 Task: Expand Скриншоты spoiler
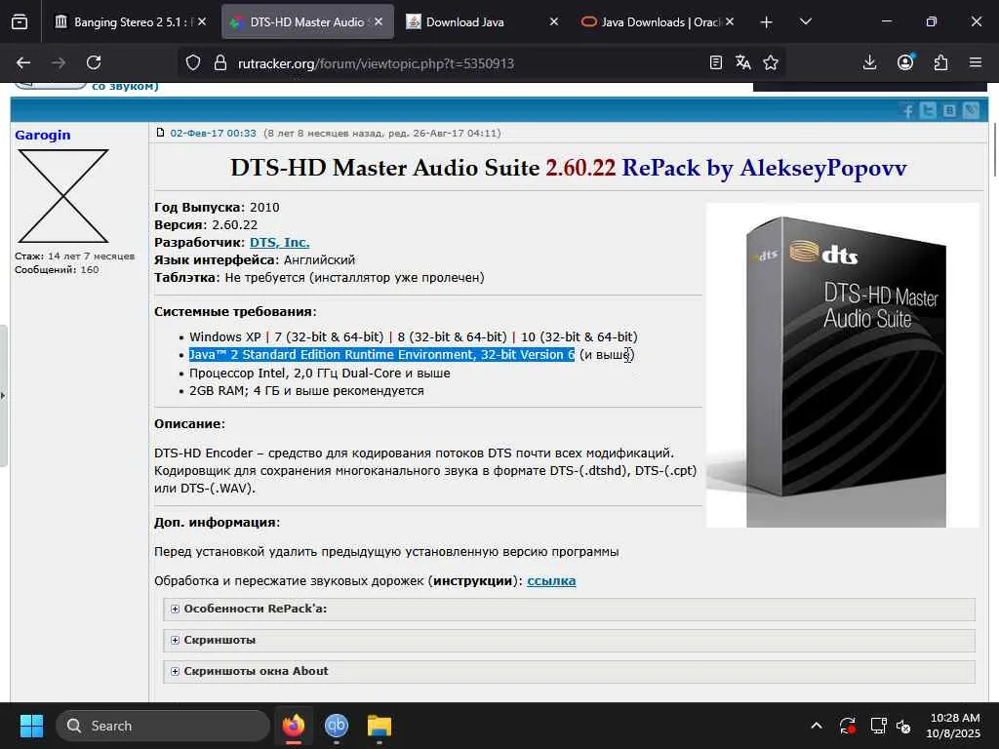pos(569,640)
